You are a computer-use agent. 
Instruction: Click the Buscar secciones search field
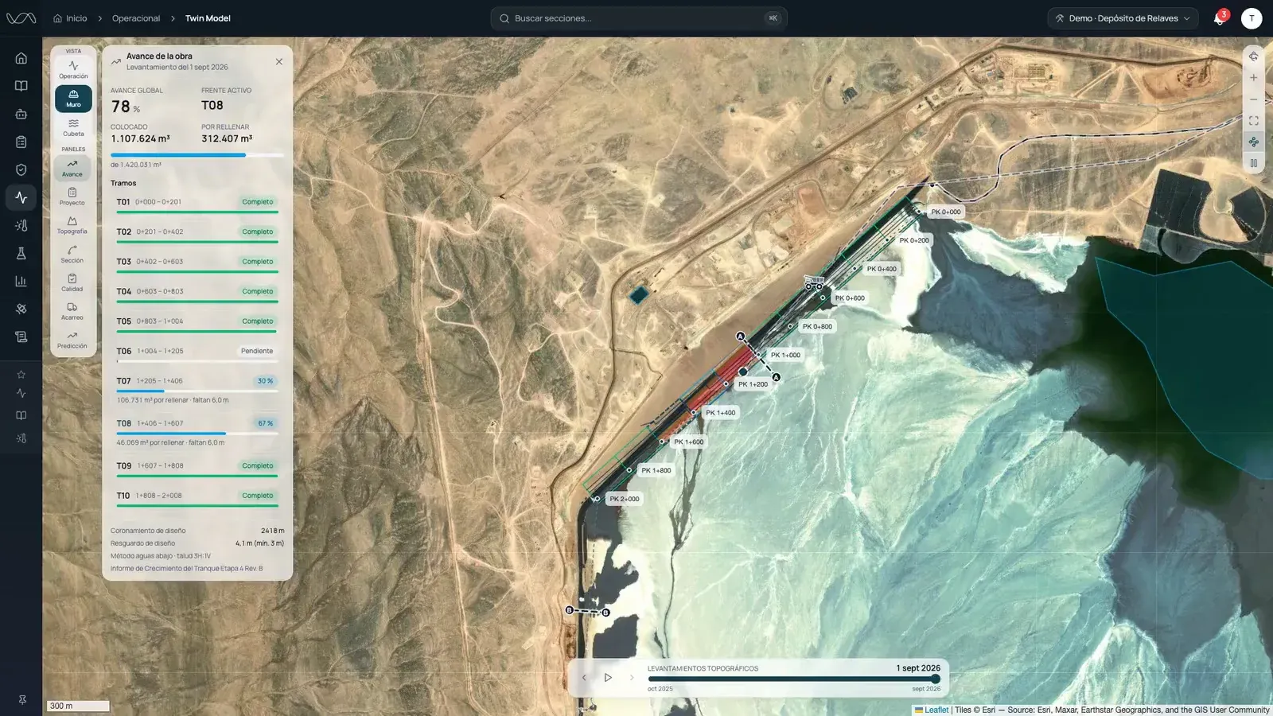639,18
